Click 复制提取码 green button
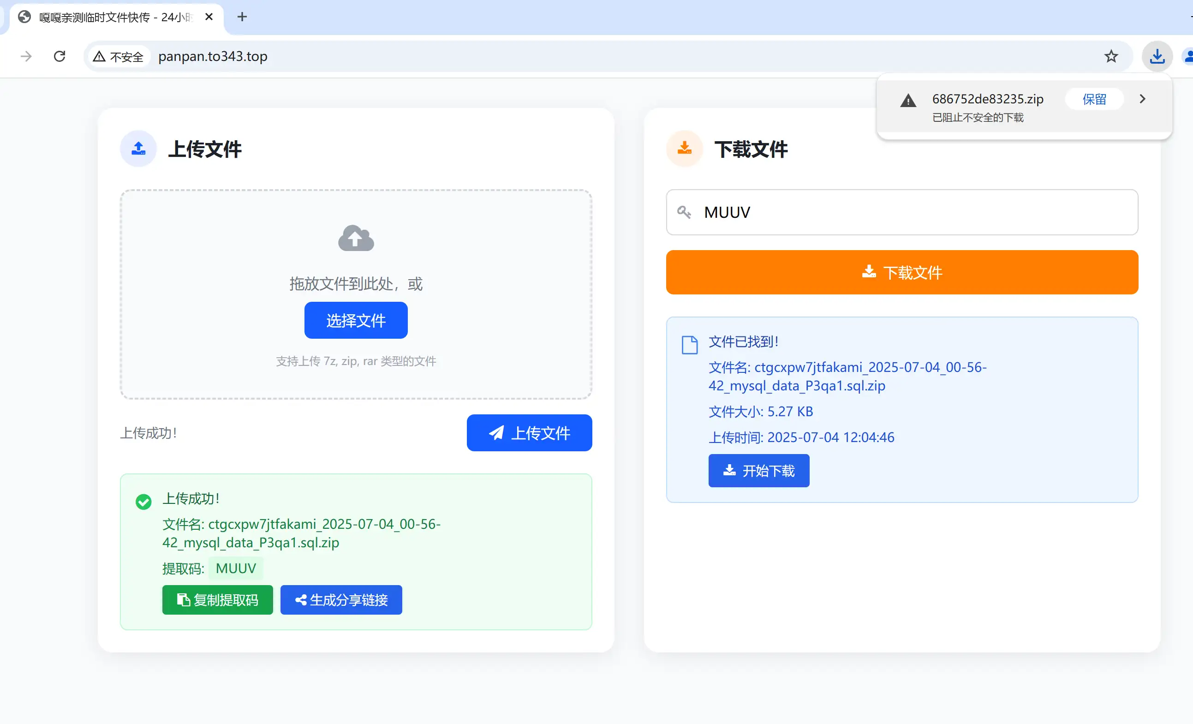Image resolution: width=1193 pixels, height=724 pixels. coord(217,599)
